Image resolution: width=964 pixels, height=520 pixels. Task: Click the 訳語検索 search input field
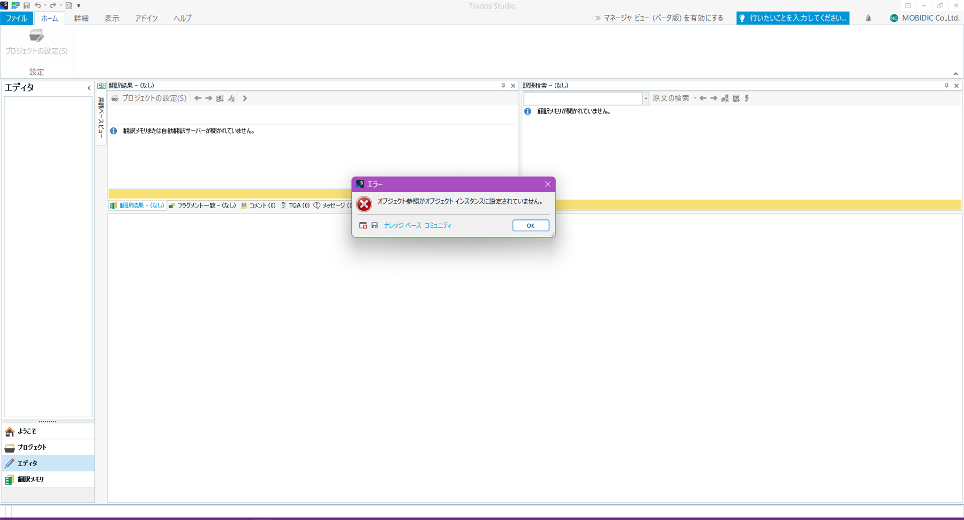pyautogui.click(x=582, y=98)
